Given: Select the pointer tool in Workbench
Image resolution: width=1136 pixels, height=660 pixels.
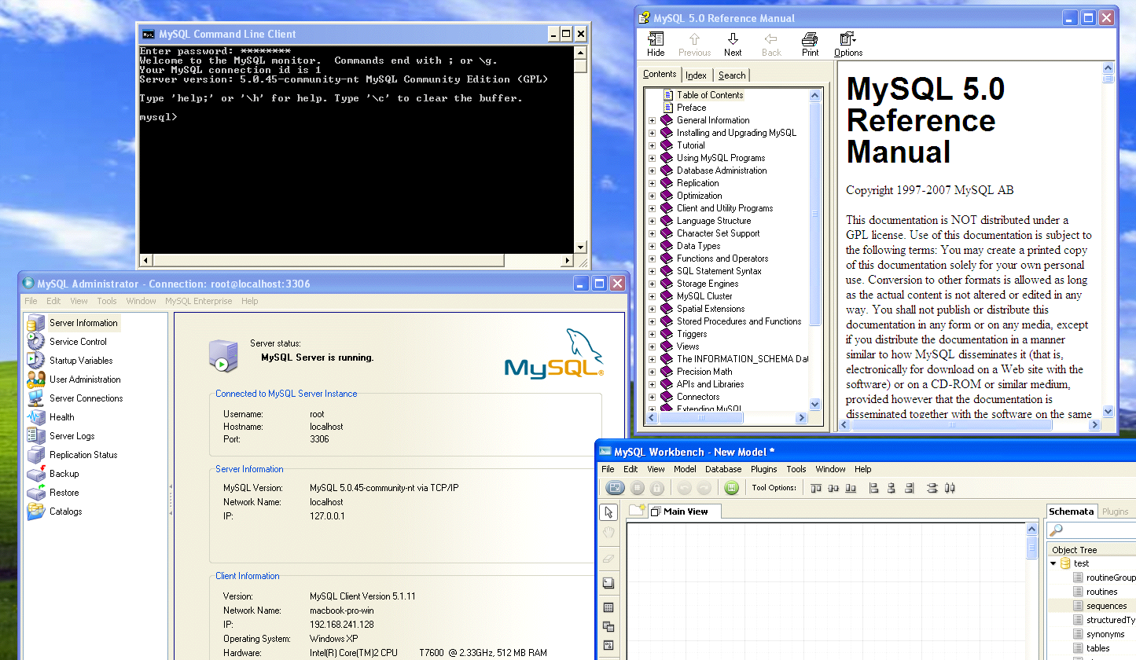Looking at the screenshot, I should [608, 512].
